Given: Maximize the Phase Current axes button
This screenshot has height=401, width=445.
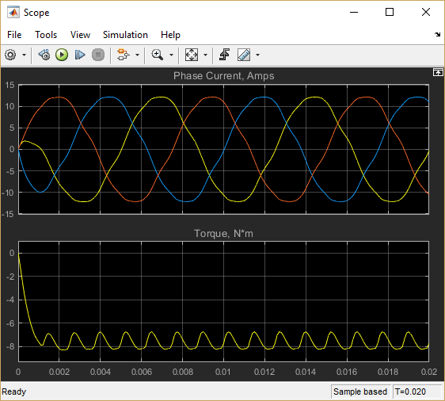Looking at the screenshot, I should pos(438,73).
